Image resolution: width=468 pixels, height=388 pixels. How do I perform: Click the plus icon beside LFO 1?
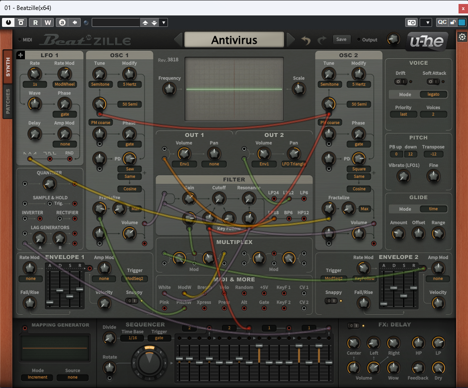tap(20, 55)
